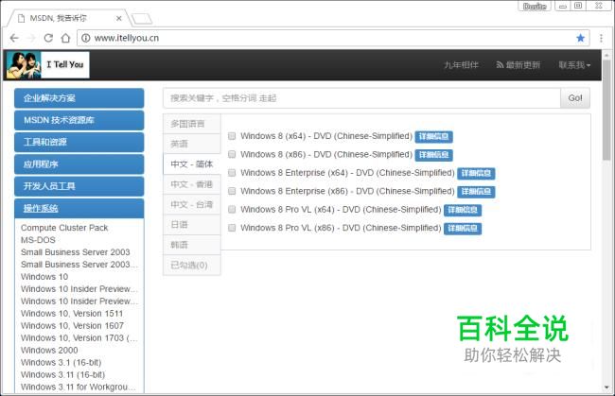Open Windows 10, Version 1607 entry
The width and height of the screenshot is (615, 396).
(x=72, y=326)
